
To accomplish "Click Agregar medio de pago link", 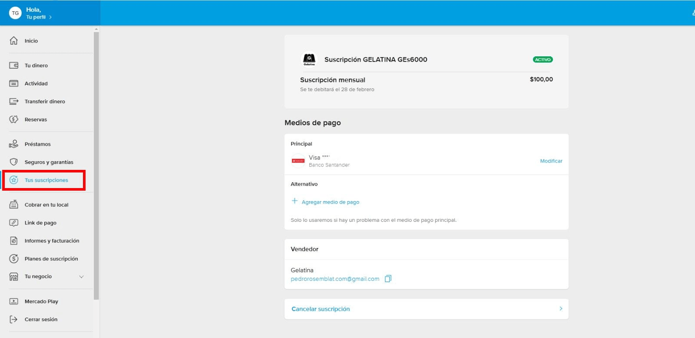I will coord(331,202).
